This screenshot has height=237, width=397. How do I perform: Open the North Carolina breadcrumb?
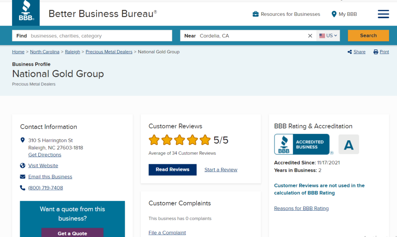(x=45, y=52)
